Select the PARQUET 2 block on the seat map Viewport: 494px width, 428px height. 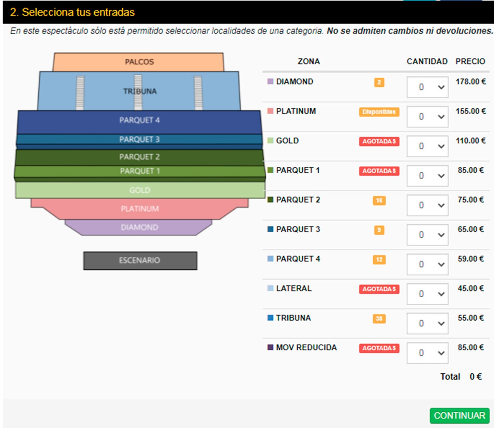pyautogui.click(x=139, y=157)
